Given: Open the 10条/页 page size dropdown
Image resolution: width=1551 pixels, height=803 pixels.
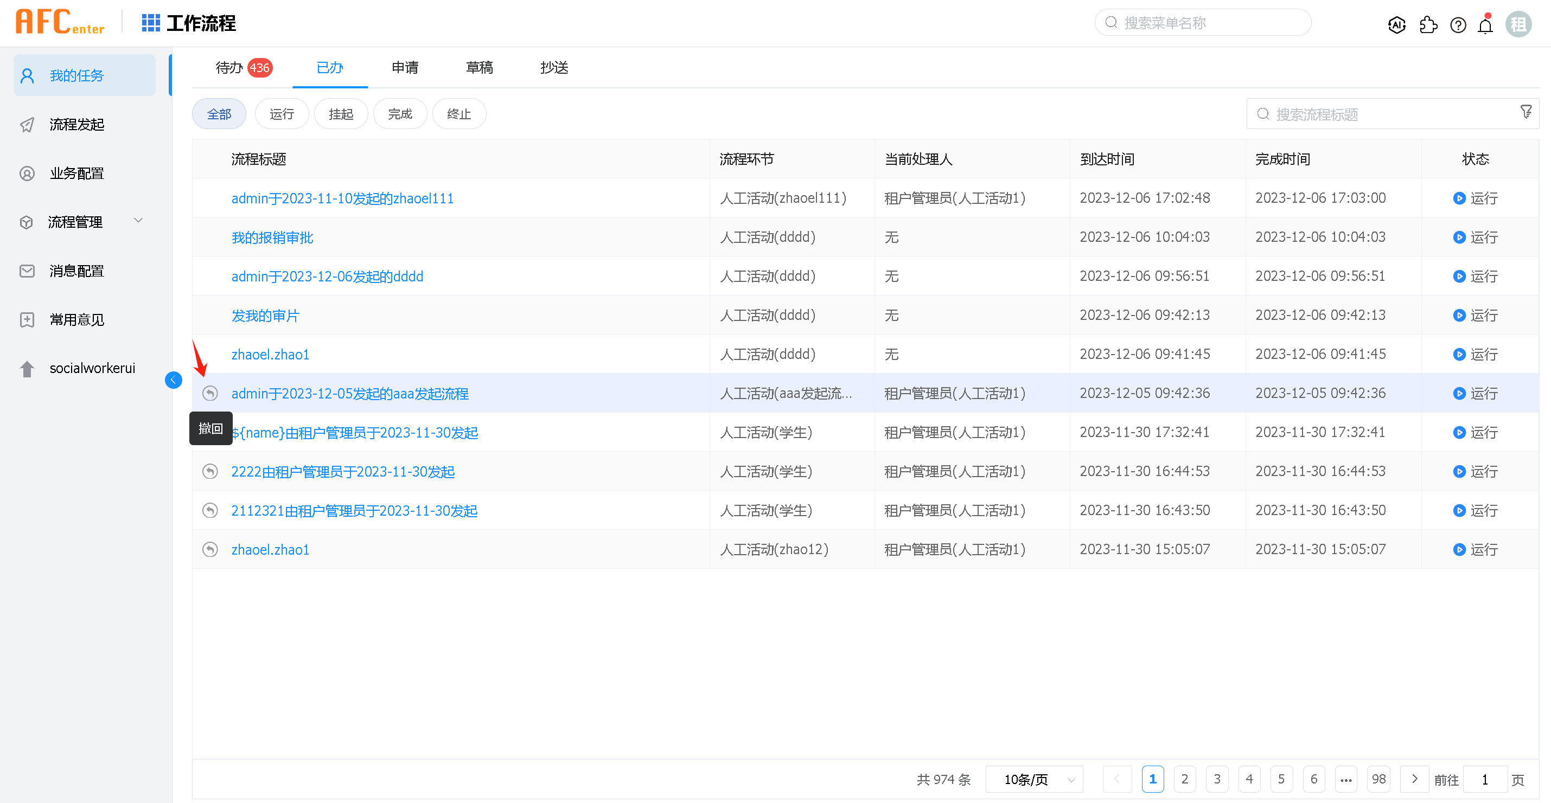Looking at the screenshot, I should (1034, 779).
